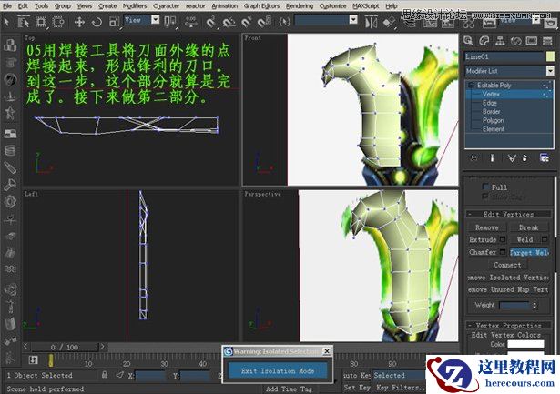Screen dimensions: 560x394
Task: Click the Remove button
Action: pos(486,227)
